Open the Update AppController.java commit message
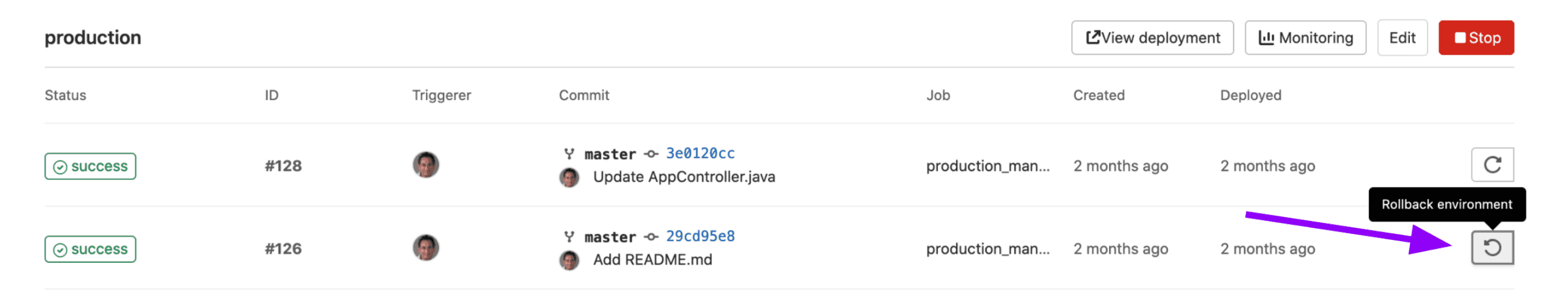 tap(684, 177)
